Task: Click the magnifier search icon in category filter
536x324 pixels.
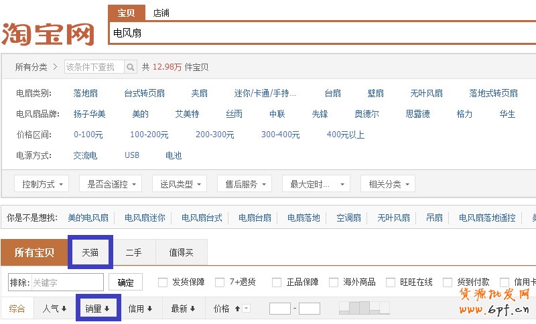Action: (130, 67)
